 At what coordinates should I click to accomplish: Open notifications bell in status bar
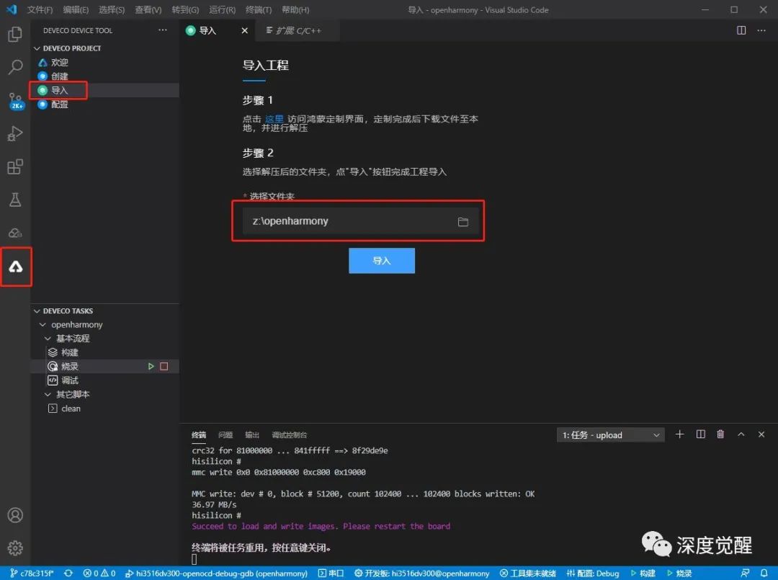click(764, 573)
